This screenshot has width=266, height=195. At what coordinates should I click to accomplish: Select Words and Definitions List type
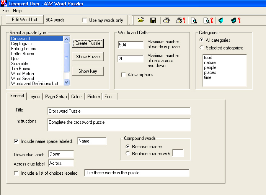(x=37, y=84)
